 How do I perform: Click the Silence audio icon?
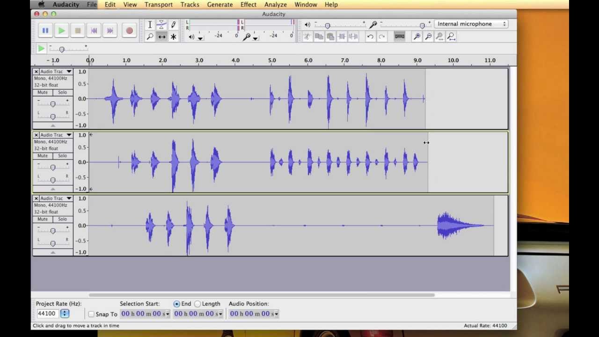[353, 37]
